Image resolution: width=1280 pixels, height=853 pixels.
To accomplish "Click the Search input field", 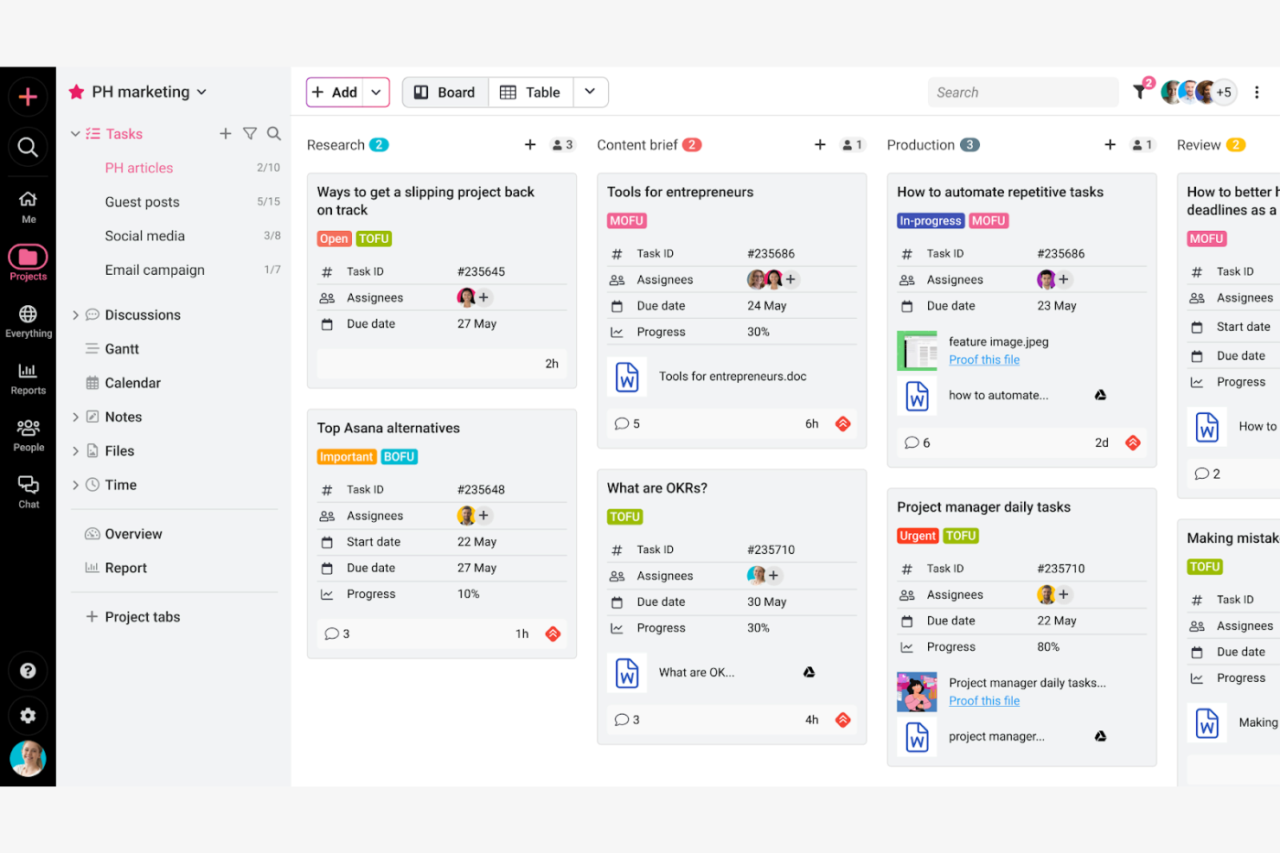I will pos(1023,92).
